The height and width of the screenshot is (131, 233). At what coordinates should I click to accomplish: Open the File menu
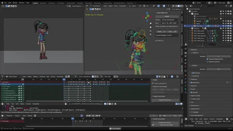[x=5, y=3]
